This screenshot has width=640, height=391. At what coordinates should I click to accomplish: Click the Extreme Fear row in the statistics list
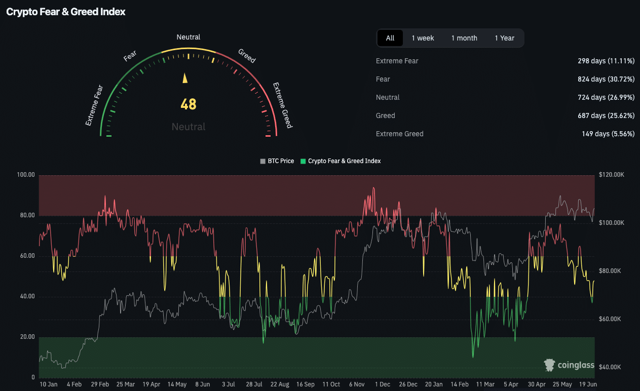tap(505, 61)
